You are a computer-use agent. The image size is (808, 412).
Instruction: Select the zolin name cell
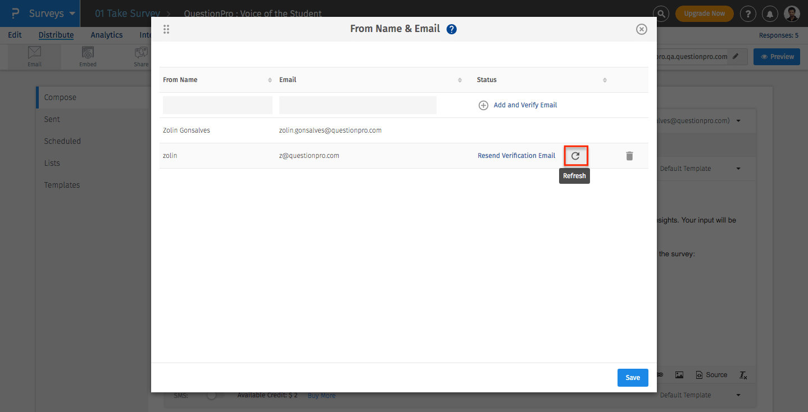pyautogui.click(x=170, y=156)
